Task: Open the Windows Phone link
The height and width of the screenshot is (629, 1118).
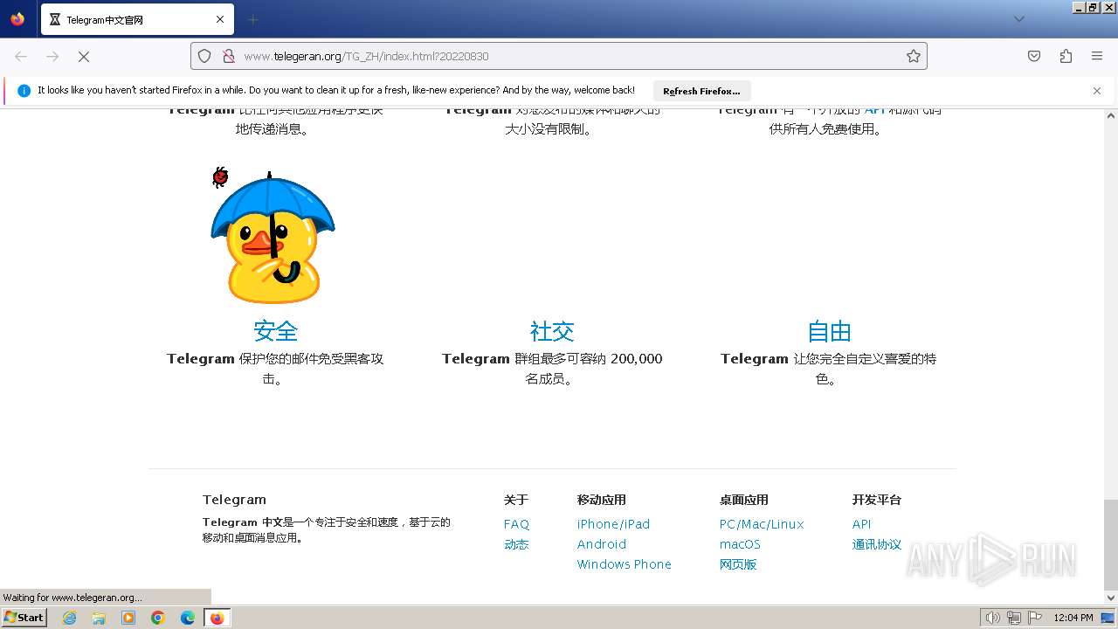Action: pyautogui.click(x=625, y=564)
